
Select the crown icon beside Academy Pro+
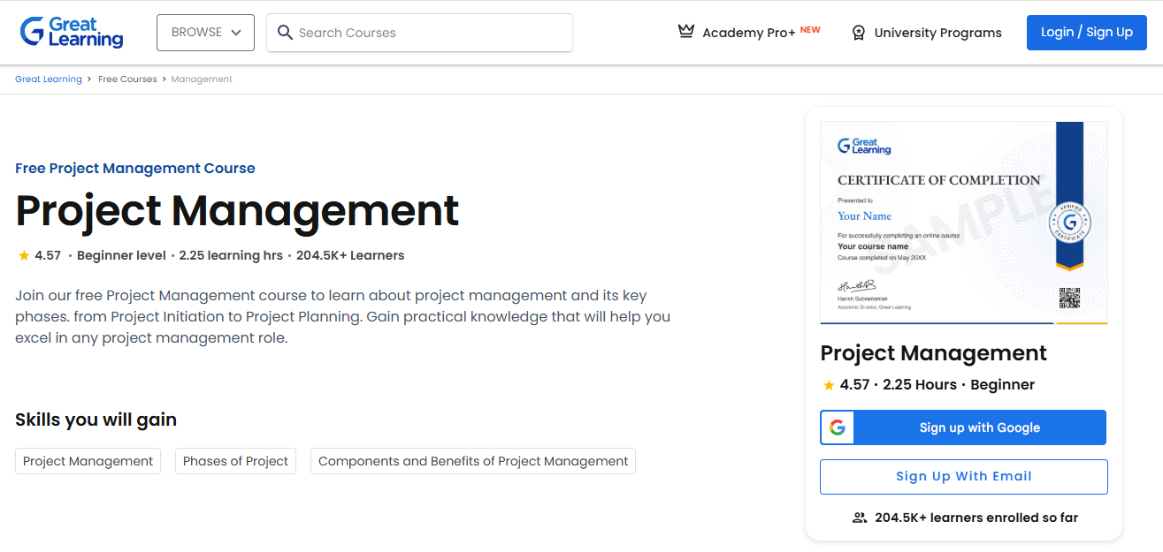pyautogui.click(x=685, y=30)
